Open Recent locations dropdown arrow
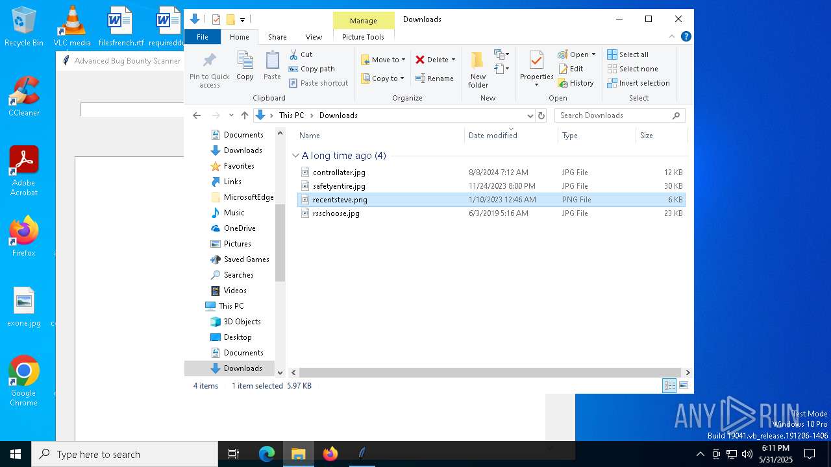The height and width of the screenshot is (467, 831). pos(231,115)
